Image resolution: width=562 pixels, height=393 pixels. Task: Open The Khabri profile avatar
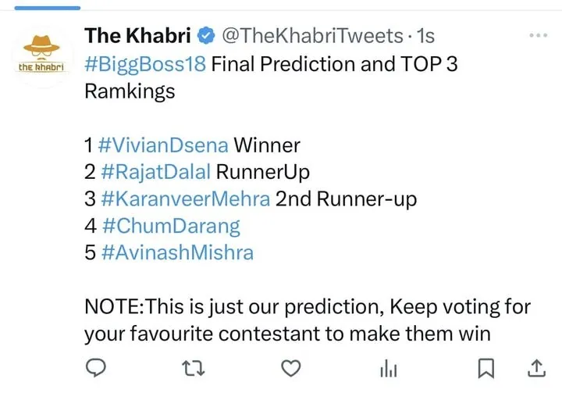(42, 57)
